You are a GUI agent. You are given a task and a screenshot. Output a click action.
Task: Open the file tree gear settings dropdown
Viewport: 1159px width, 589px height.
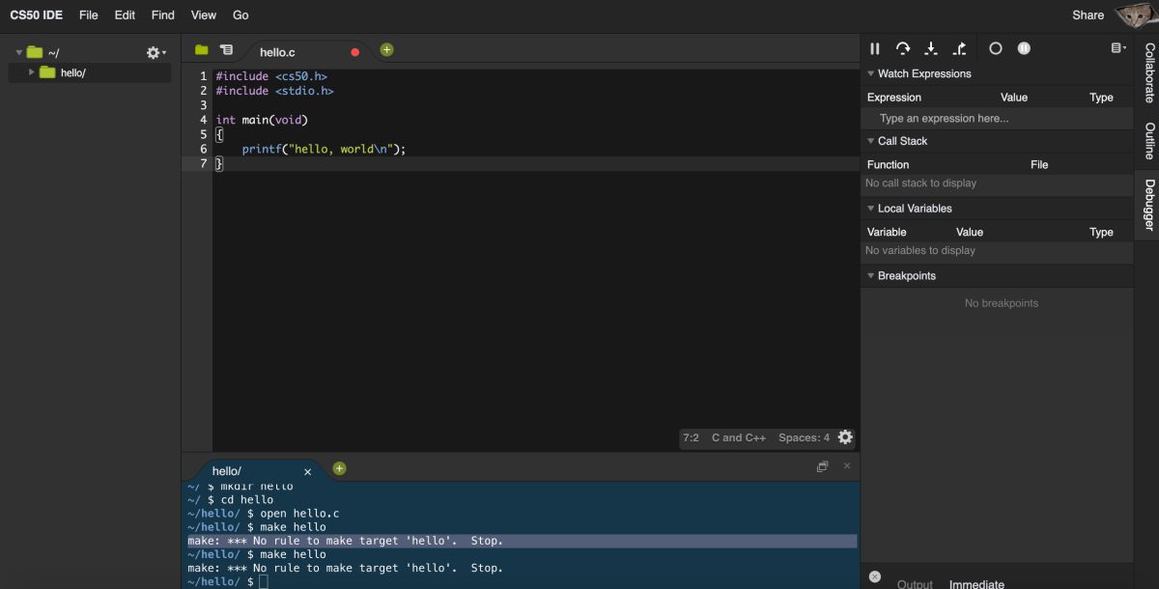(155, 52)
